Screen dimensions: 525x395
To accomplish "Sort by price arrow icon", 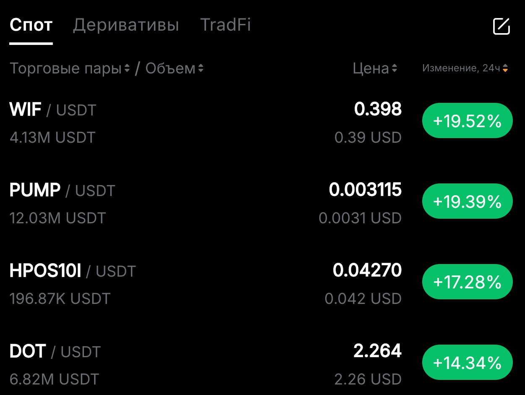I will coord(394,68).
